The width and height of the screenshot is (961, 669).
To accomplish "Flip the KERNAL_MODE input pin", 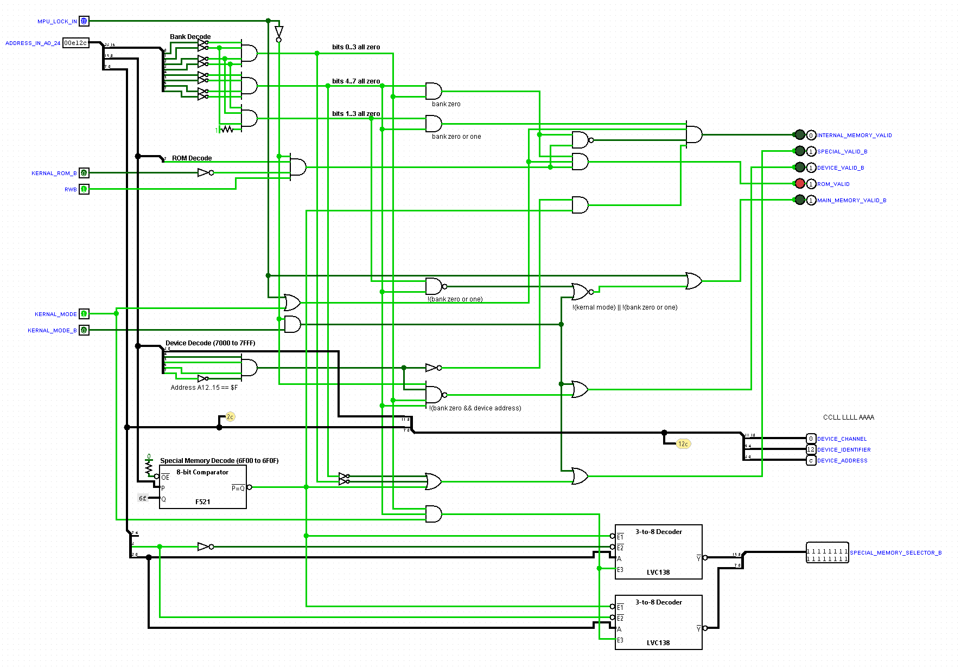I will [x=84, y=314].
